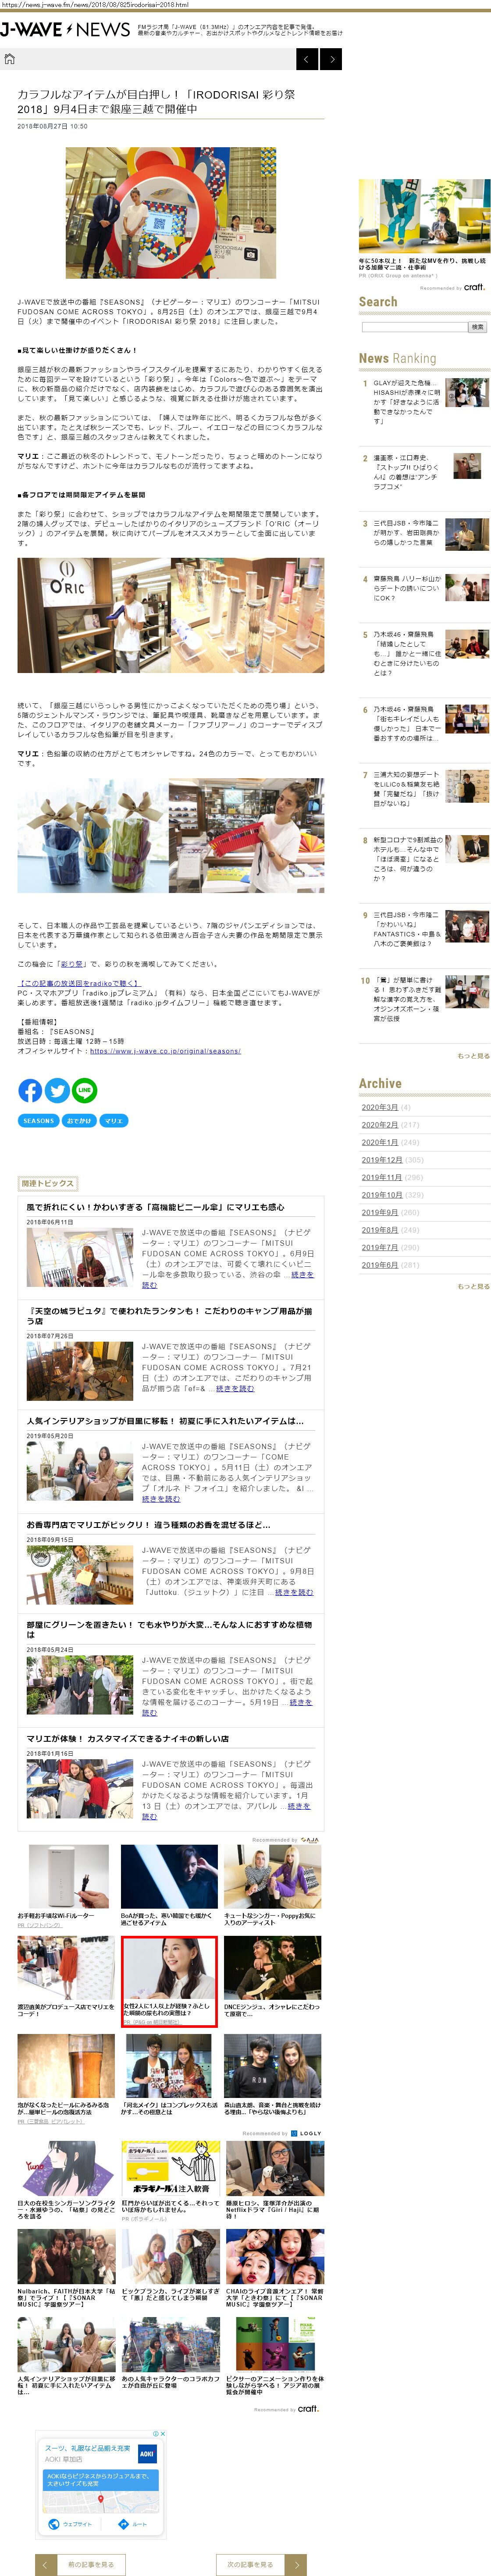The height and width of the screenshot is (2576, 491).
Task: Open related topic about customizable ナイキ
Action: [127, 1739]
